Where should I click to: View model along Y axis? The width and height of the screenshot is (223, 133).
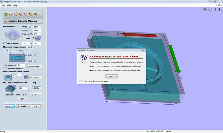(x=220, y=10)
